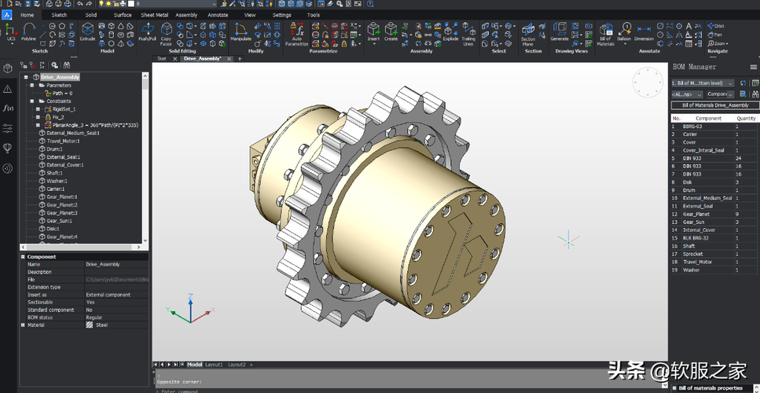Open the Bill of Materials level dropdown
The height and width of the screenshot is (393, 760).
(x=702, y=83)
